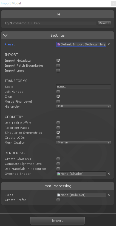Uncheck the Z-up option
This screenshot has width=116, height=226.
pyautogui.click(x=58, y=97)
